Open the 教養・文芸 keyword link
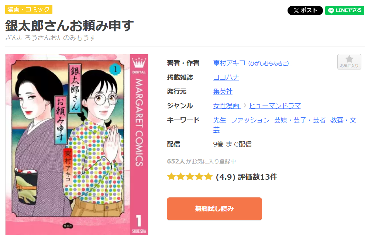The image size is (368, 238). click(343, 120)
